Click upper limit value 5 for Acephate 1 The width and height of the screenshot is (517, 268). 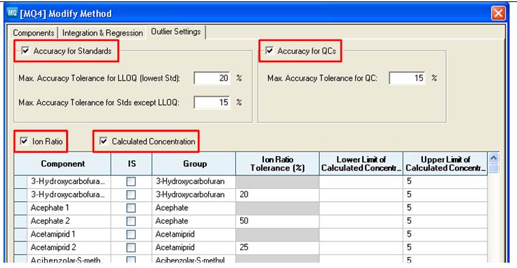pyautogui.click(x=445, y=208)
